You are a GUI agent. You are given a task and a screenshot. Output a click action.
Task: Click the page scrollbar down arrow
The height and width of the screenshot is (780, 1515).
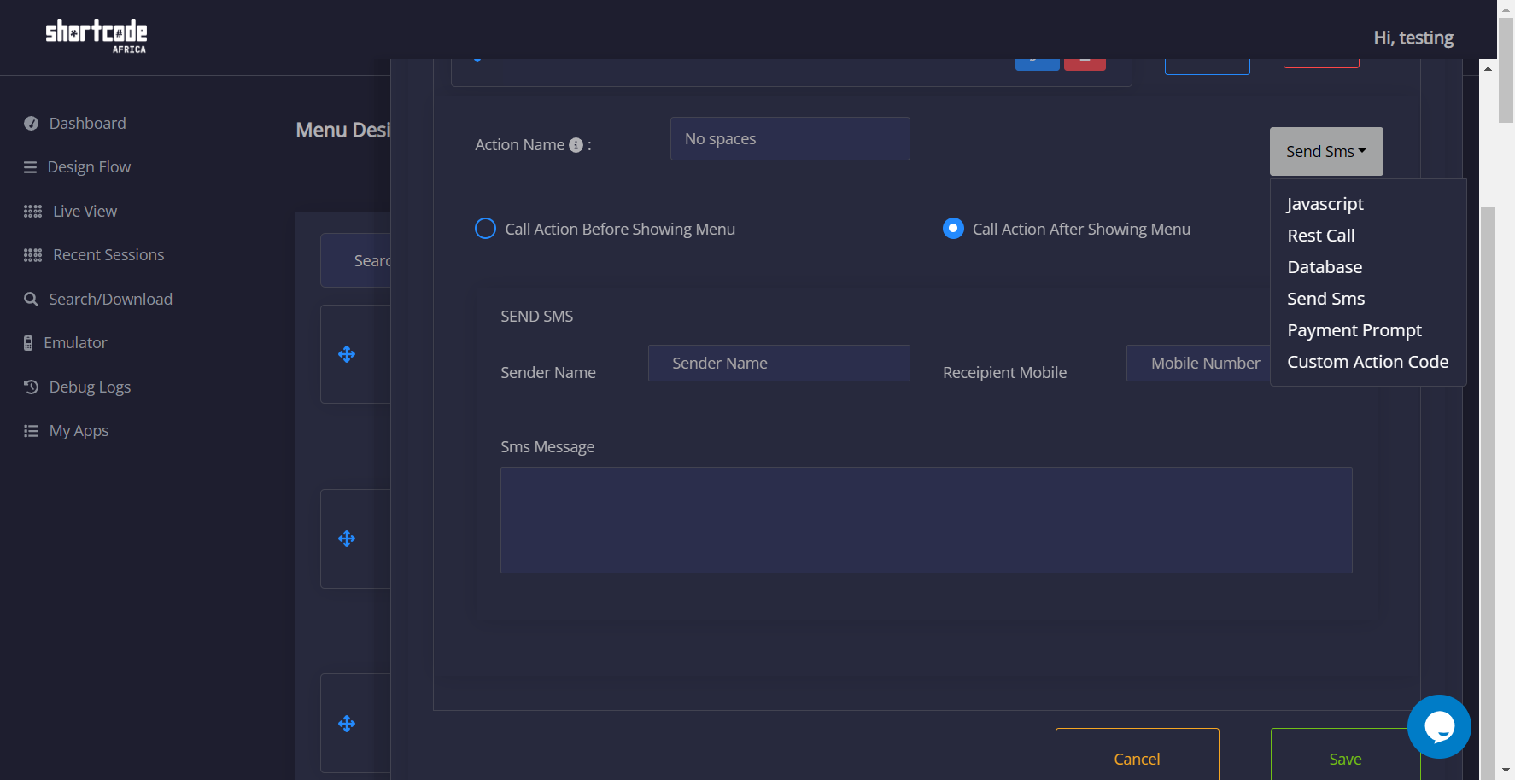[x=1506, y=771]
